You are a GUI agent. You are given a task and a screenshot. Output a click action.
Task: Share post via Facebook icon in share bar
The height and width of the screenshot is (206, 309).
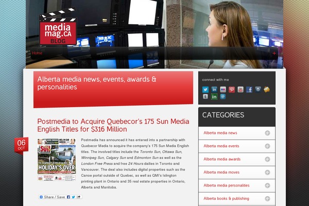point(68,197)
